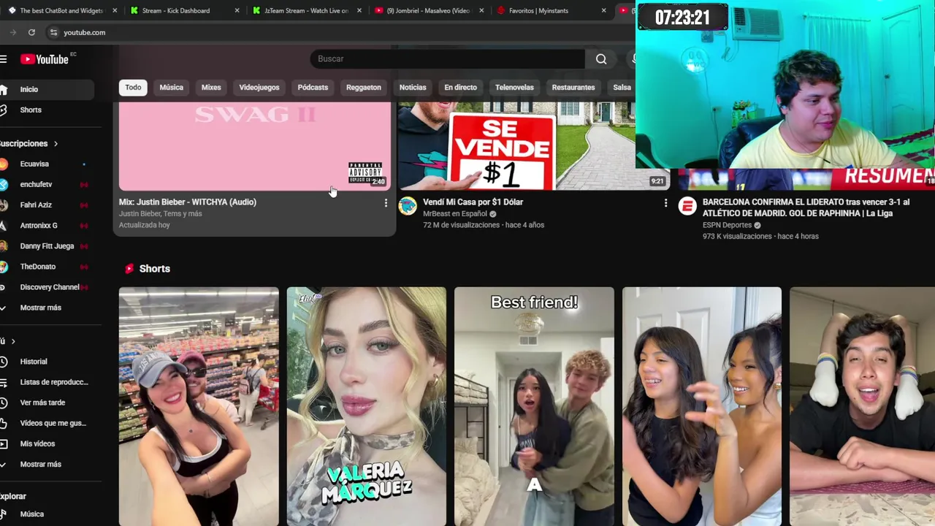
Task: Select the Restaurantes filter chip
Action: tap(573, 88)
